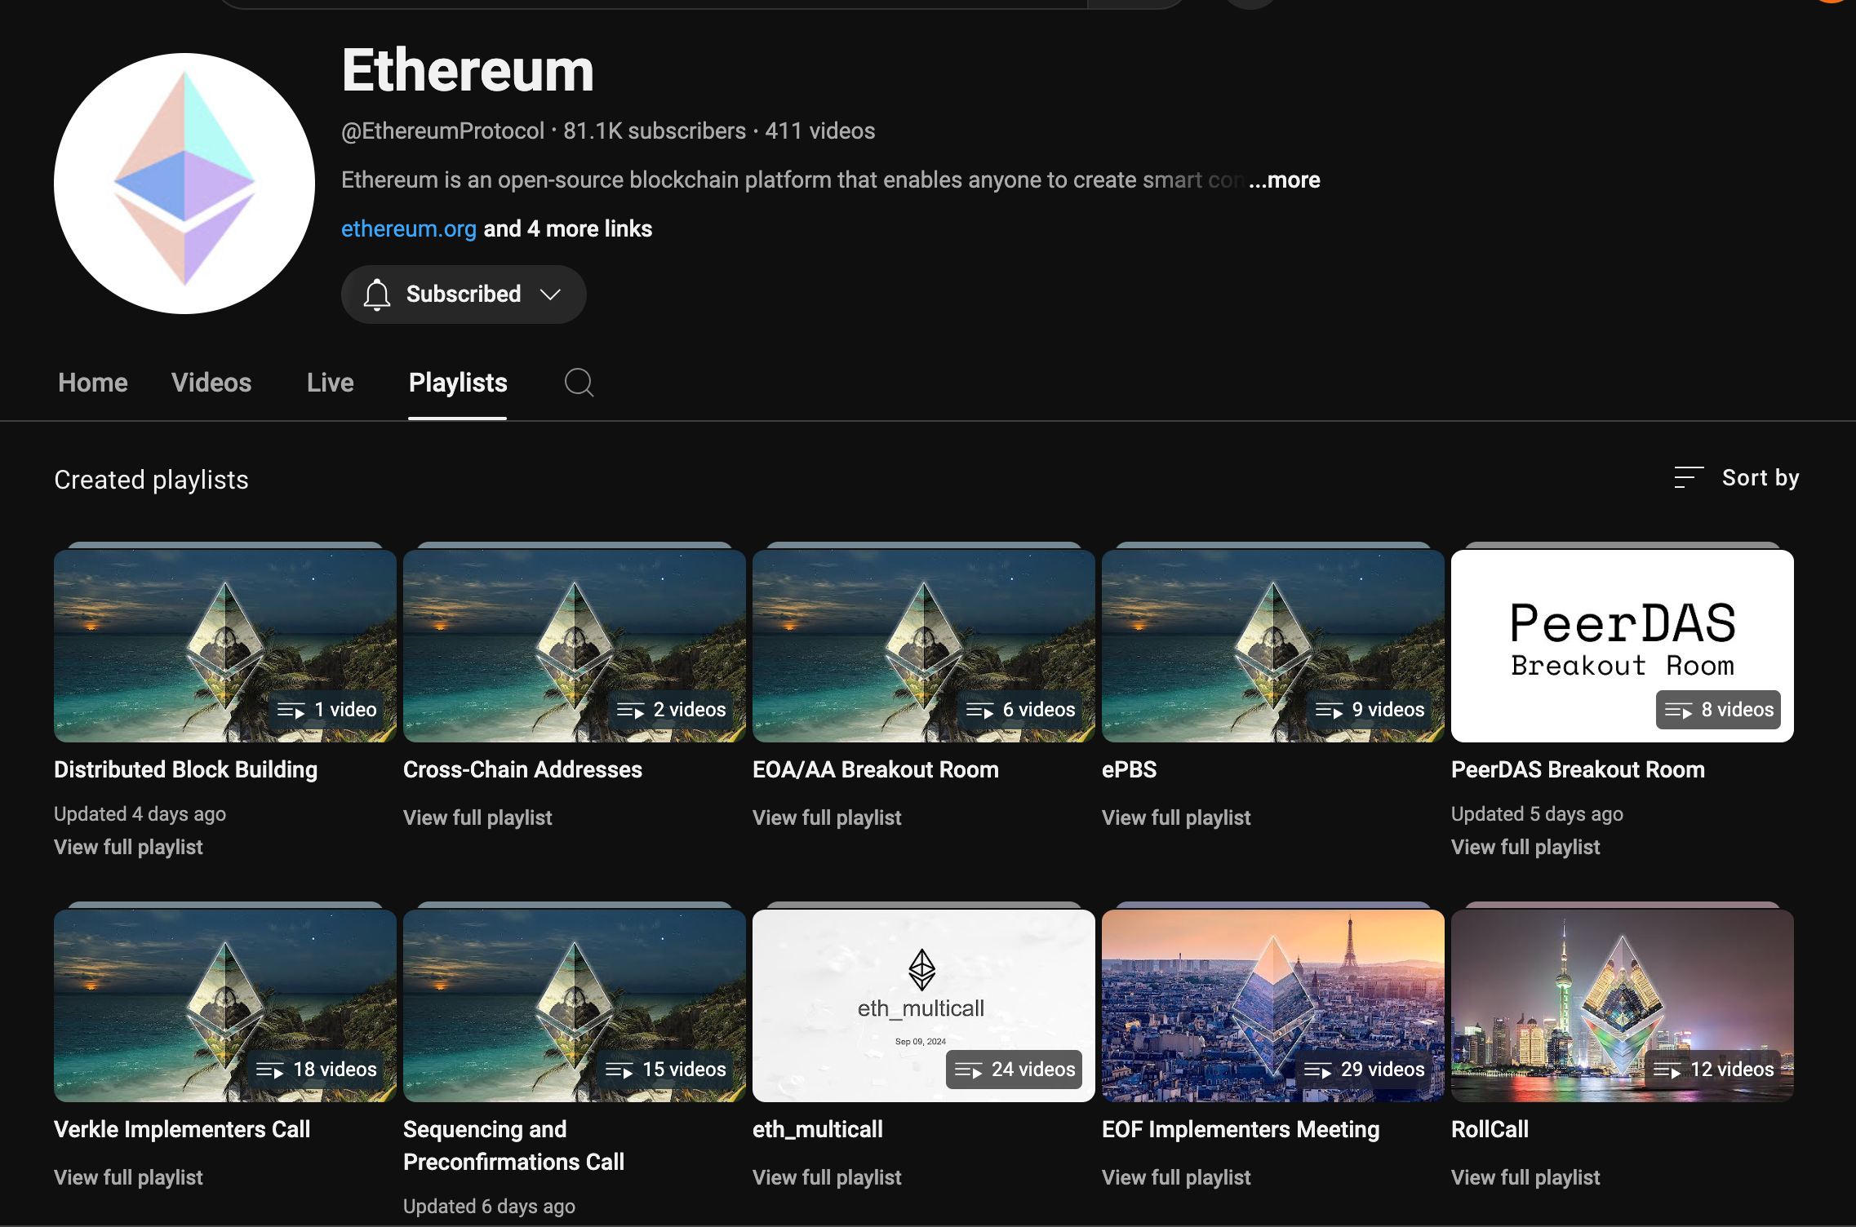Open the ethereum.org link

click(409, 229)
